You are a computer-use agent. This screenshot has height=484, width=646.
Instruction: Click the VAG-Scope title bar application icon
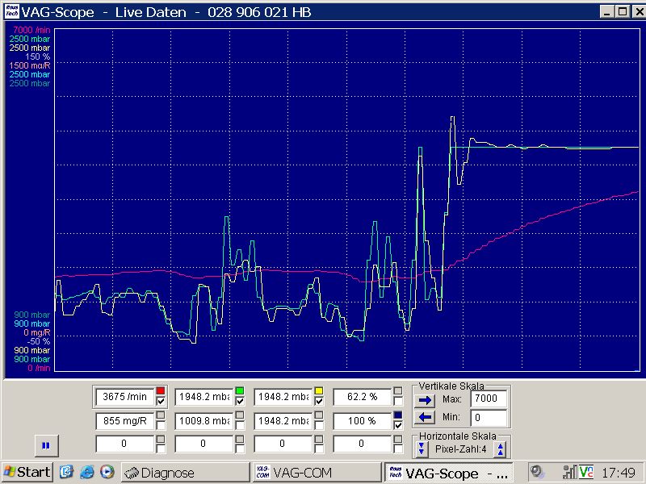coord(10,11)
